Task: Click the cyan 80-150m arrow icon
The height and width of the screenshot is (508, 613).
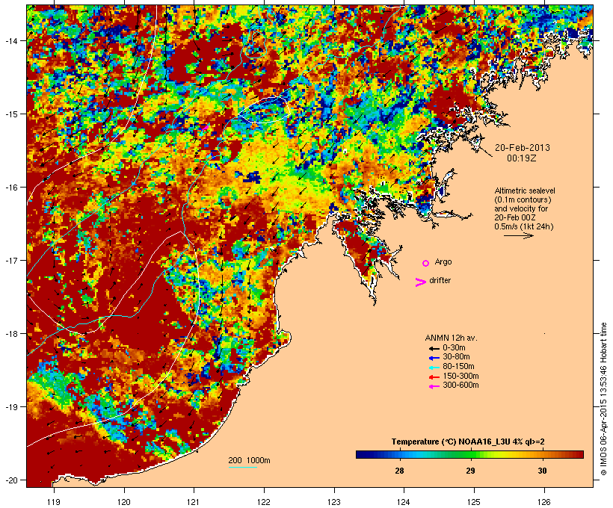Action: point(434,368)
